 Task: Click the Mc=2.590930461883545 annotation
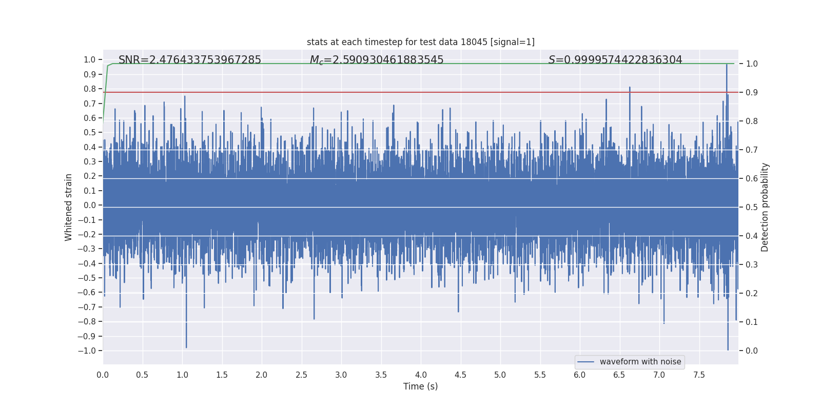coord(377,60)
